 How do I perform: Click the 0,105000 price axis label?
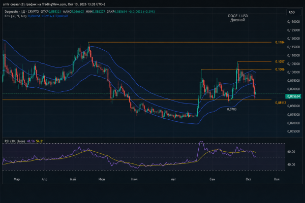293,64
